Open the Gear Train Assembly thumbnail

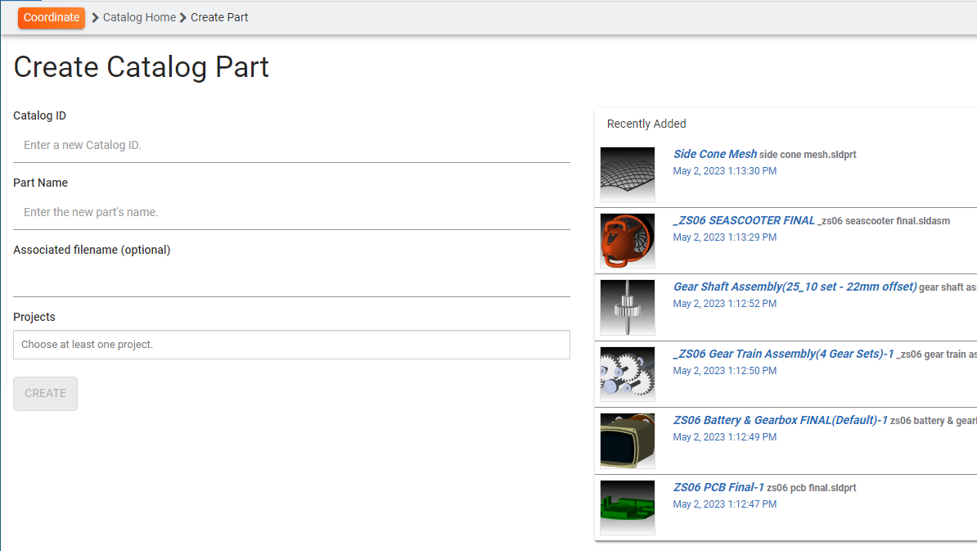point(628,374)
